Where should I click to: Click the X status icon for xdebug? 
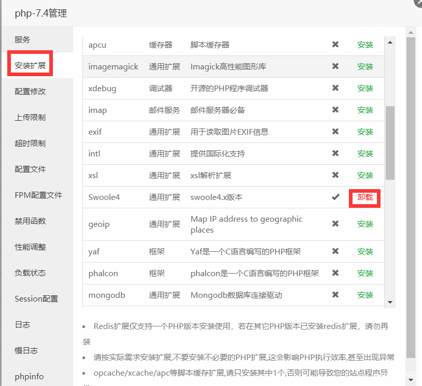pyautogui.click(x=335, y=88)
